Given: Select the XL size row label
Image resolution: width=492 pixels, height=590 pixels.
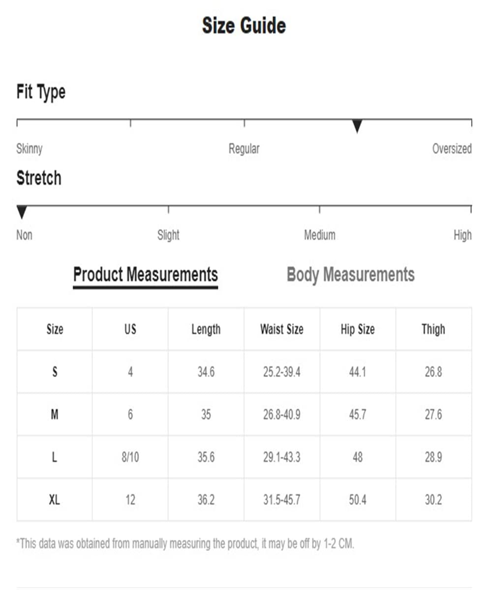Looking at the screenshot, I should pyautogui.click(x=55, y=500).
